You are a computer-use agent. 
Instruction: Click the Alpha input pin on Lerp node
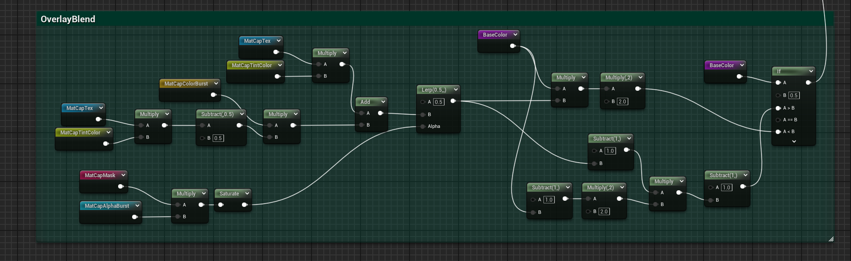click(x=423, y=127)
